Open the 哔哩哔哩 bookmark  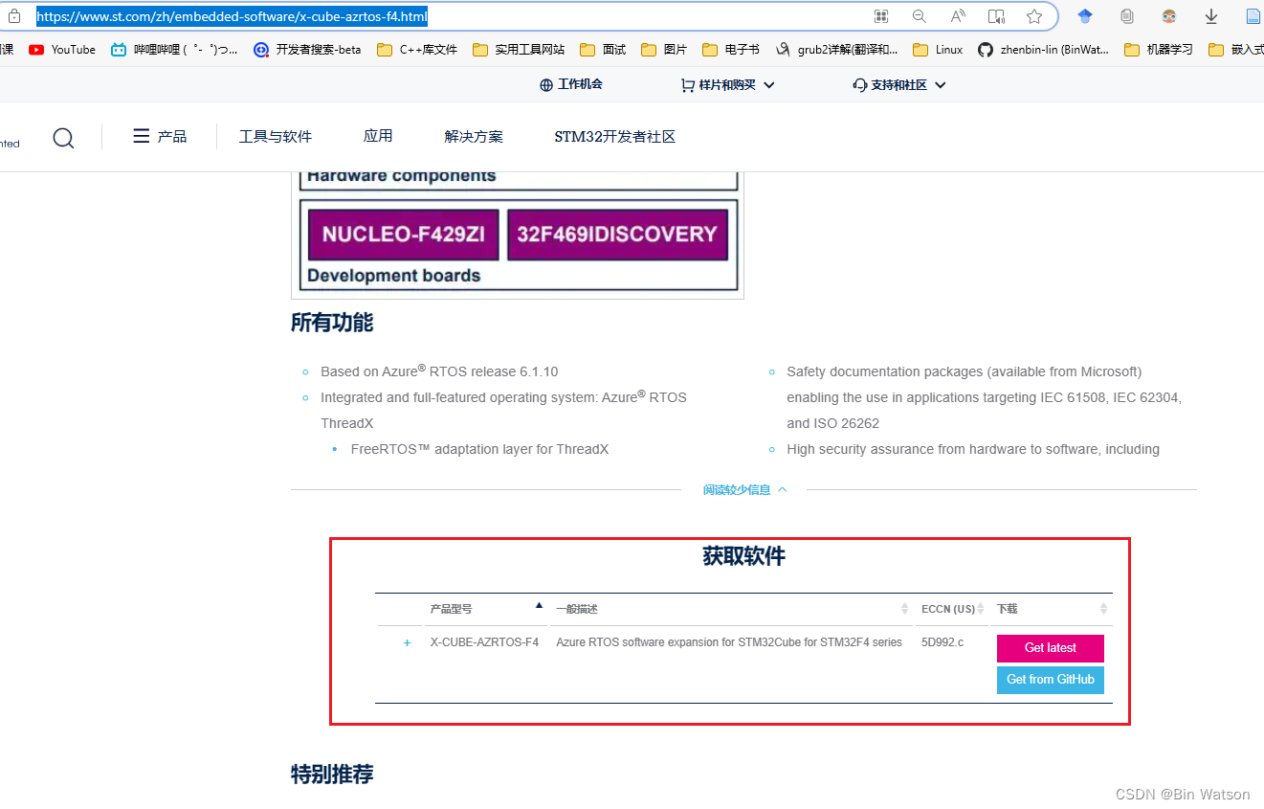[174, 50]
